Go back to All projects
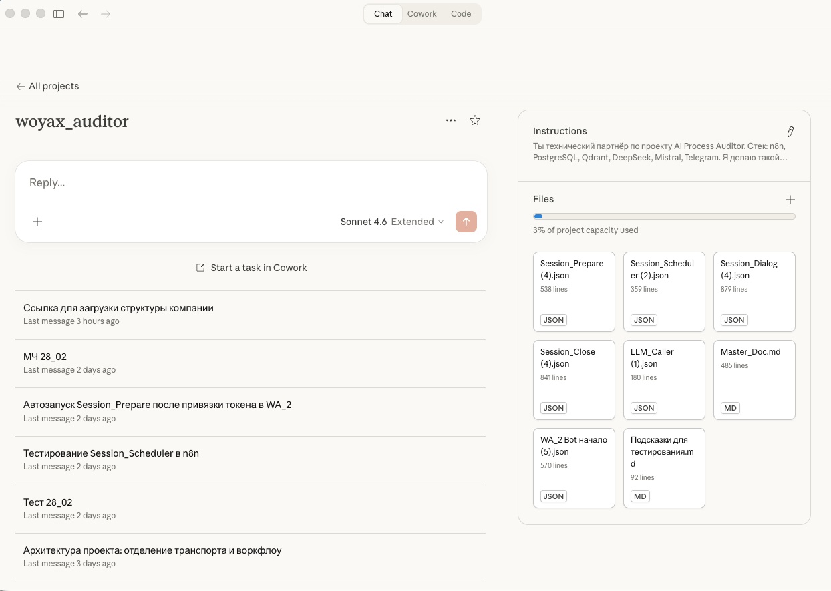 [47, 86]
